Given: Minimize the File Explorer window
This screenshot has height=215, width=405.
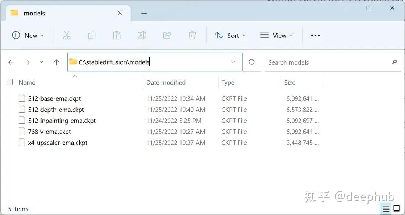Looking at the screenshot, I should point(344,8).
